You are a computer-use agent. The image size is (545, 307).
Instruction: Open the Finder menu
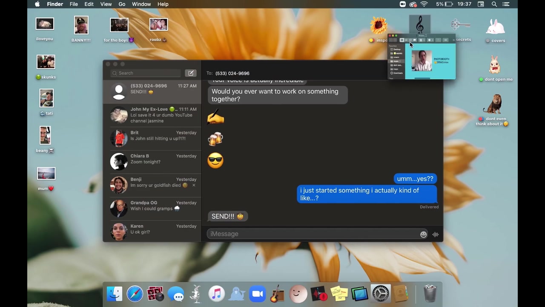click(55, 4)
